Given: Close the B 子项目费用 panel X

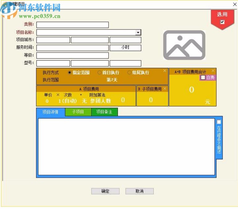Looking at the screenshot, I should [x=165, y=89].
